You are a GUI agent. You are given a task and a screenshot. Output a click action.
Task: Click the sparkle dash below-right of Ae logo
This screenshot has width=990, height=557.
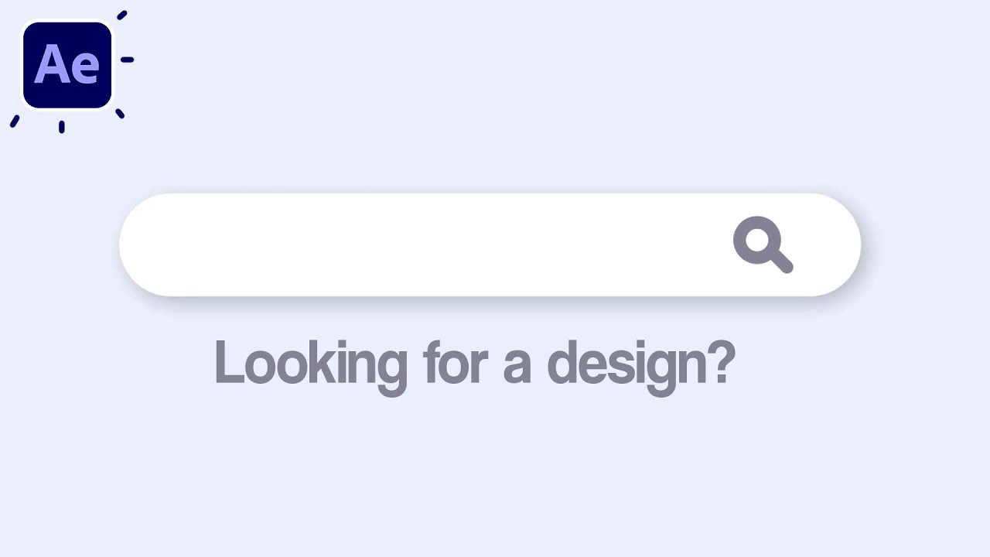pyautogui.click(x=120, y=114)
